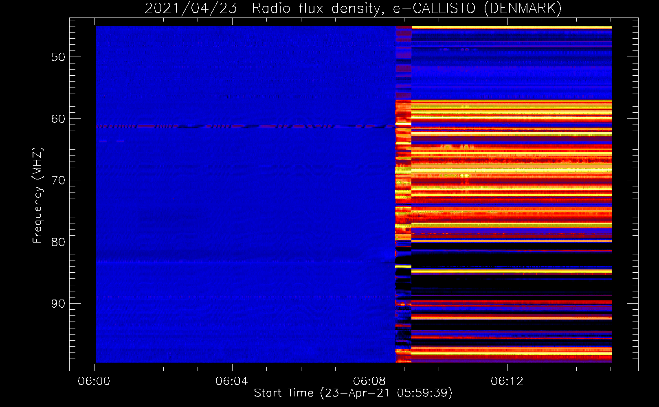Click the 50 MHz frequency tick label

point(58,57)
